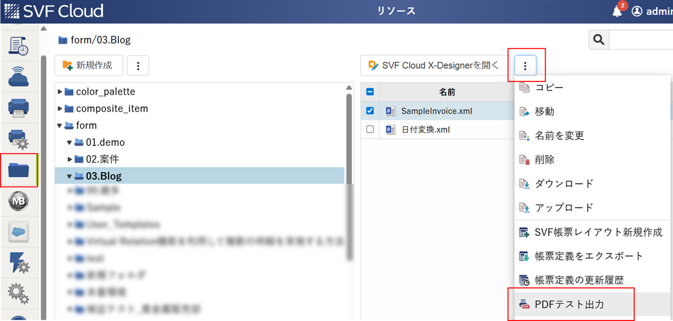The height and width of the screenshot is (321, 673).
Task: Open the printer sidebar icon
Action: 19,108
